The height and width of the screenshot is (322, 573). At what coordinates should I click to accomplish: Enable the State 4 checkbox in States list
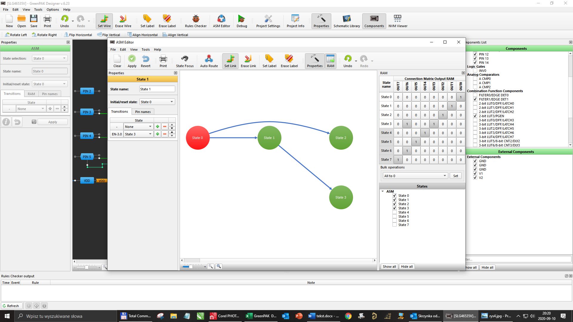click(x=395, y=212)
